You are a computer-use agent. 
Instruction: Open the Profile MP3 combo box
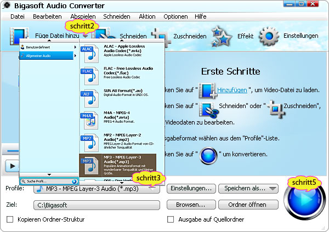point(97,189)
